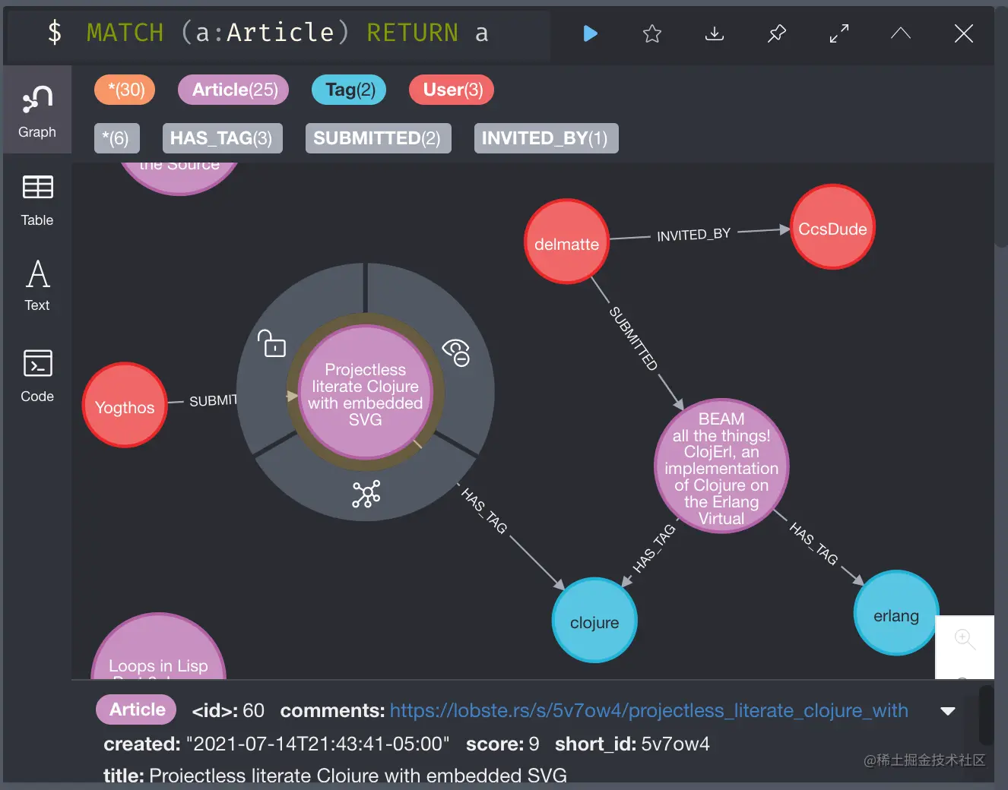The width and height of the screenshot is (1008, 790).
Task: Pin this result frame
Action: click(x=777, y=33)
